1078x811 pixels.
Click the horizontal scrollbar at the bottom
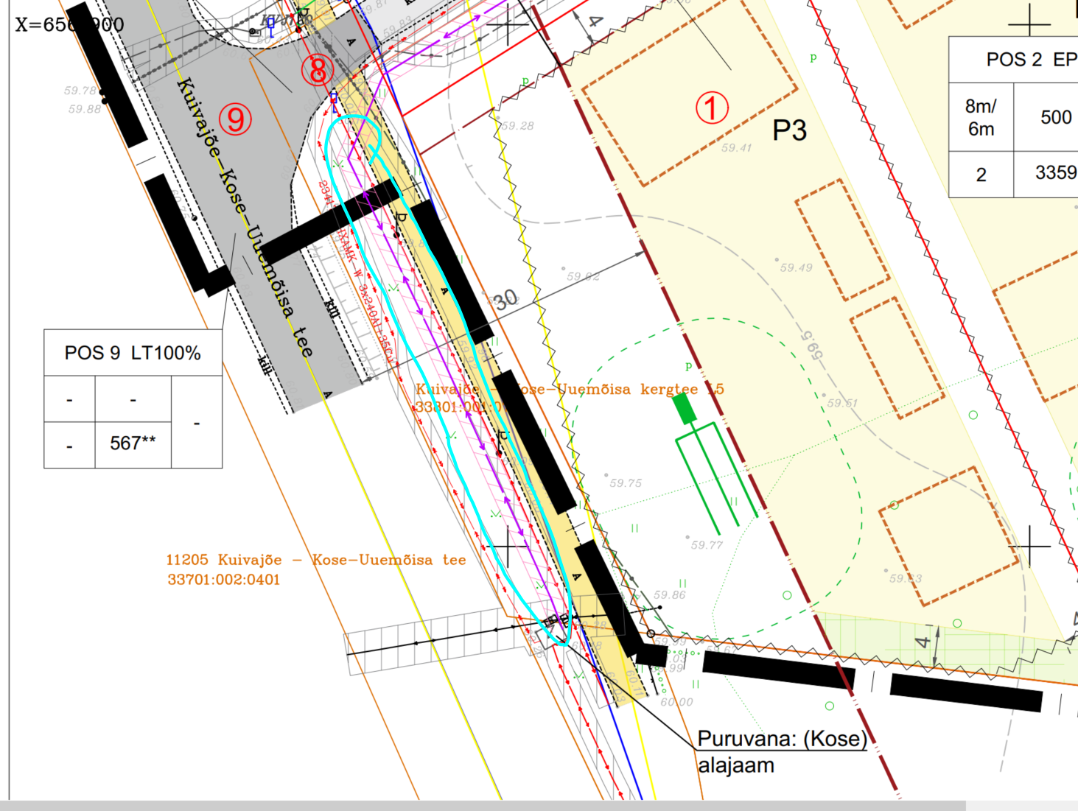[x=479, y=805]
